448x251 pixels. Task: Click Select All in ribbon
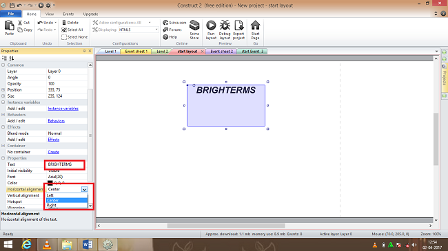point(72,30)
